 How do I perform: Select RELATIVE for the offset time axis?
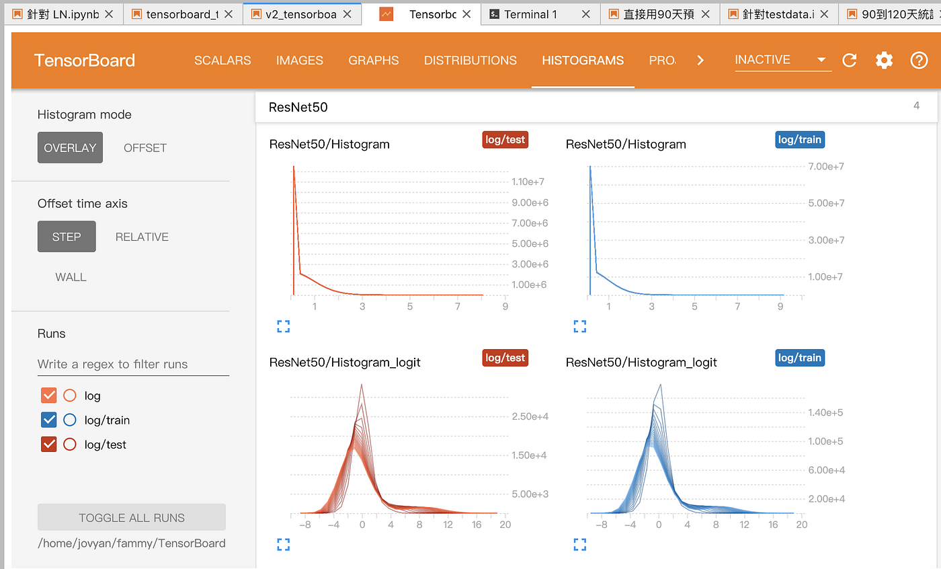click(142, 236)
